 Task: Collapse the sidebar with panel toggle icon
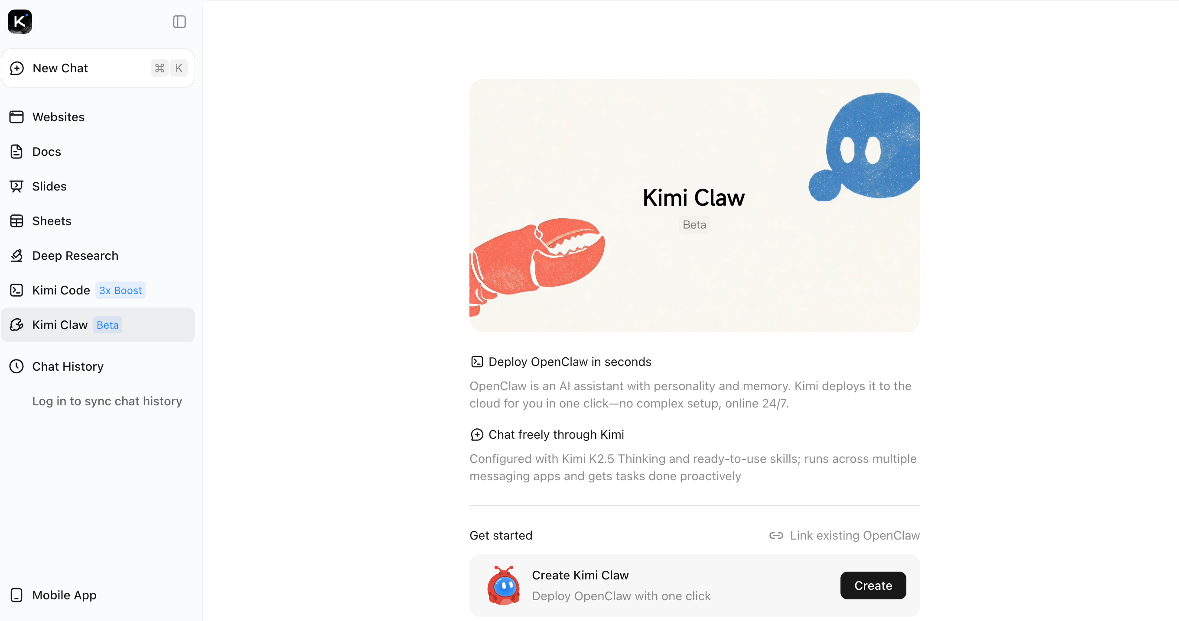179,22
